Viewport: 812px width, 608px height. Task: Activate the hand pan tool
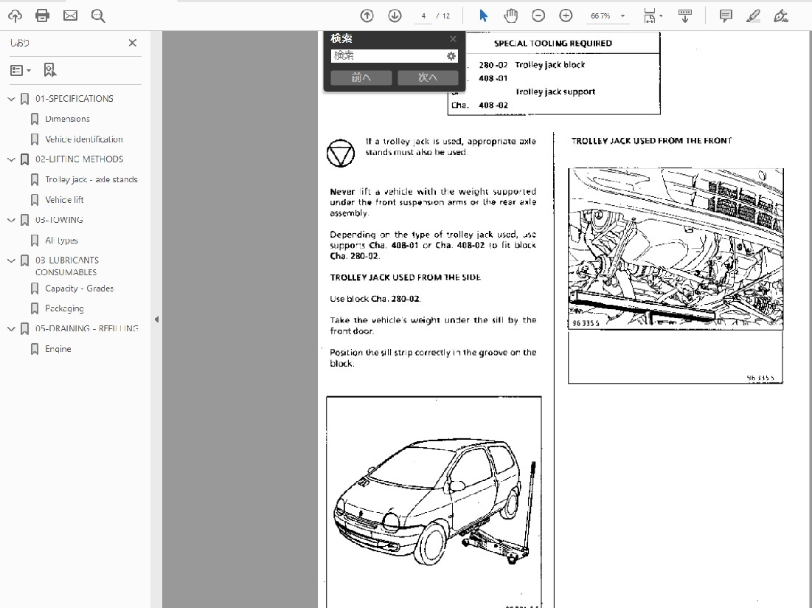[x=510, y=16]
